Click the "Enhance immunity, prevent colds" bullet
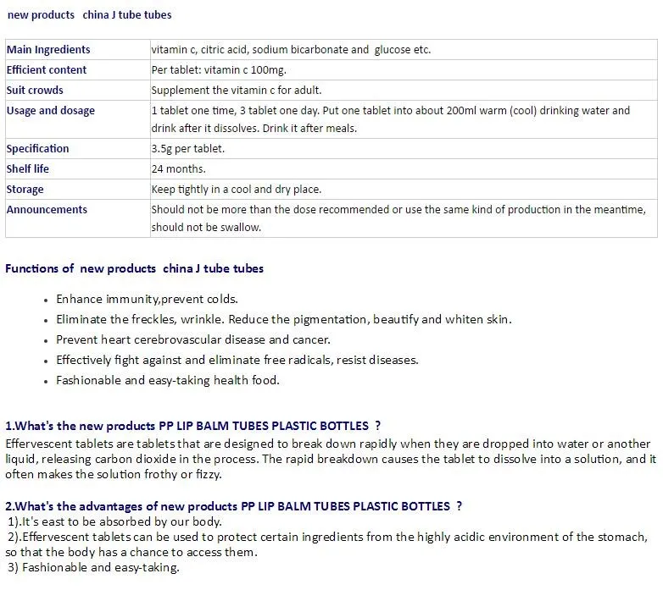The image size is (663, 590). click(x=148, y=300)
